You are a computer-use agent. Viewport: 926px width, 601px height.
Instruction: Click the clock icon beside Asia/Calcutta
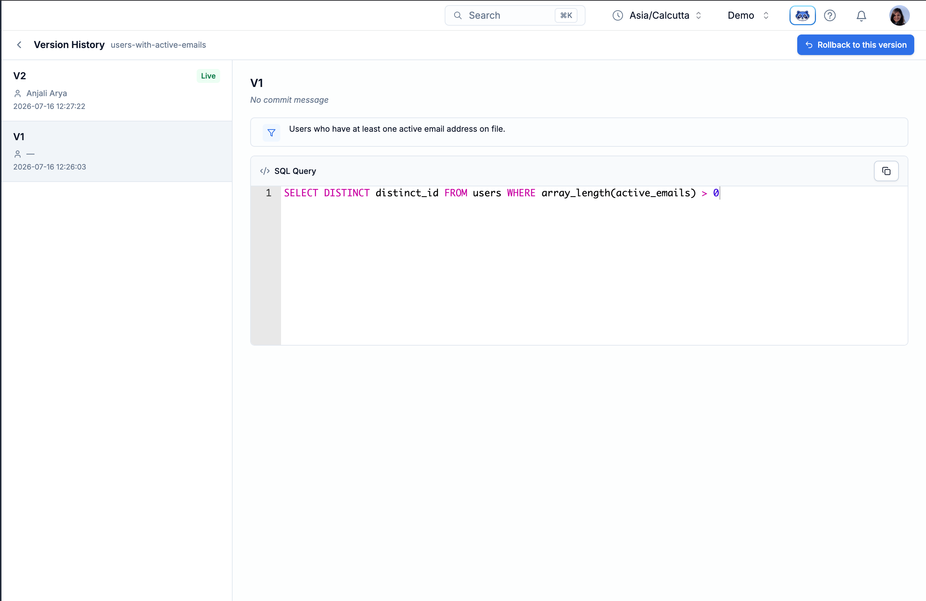pos(617,15)
